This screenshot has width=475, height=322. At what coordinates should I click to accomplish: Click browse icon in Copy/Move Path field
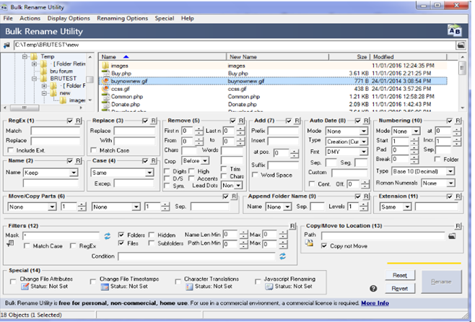click(451, 235)
